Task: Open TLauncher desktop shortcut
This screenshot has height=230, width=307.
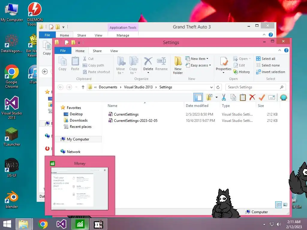Action: [12, 137]
